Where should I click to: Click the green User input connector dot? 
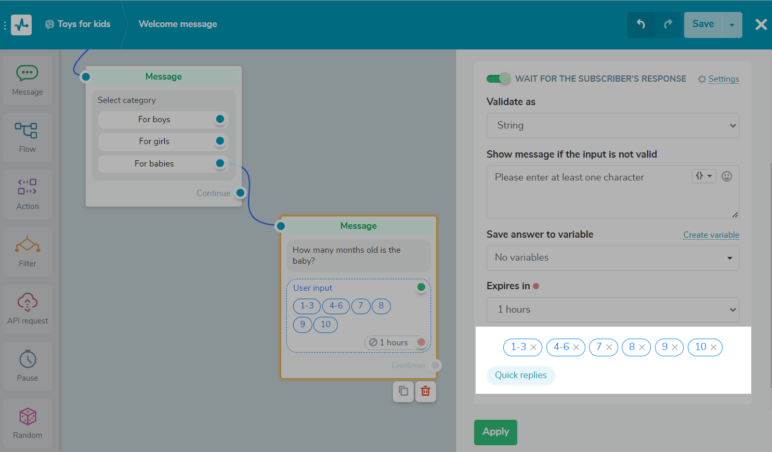pyautogui.click(x=421, y=287)
